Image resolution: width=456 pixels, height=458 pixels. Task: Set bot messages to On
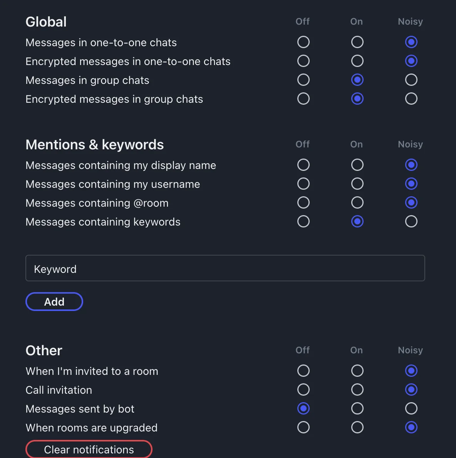[357, 408]
